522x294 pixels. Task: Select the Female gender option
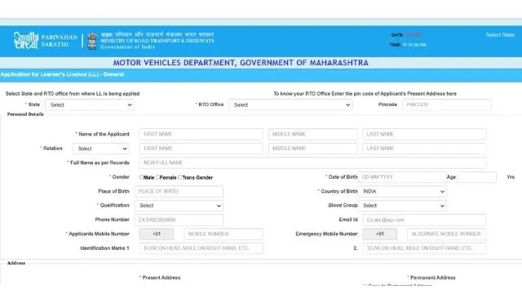[157, 177]
